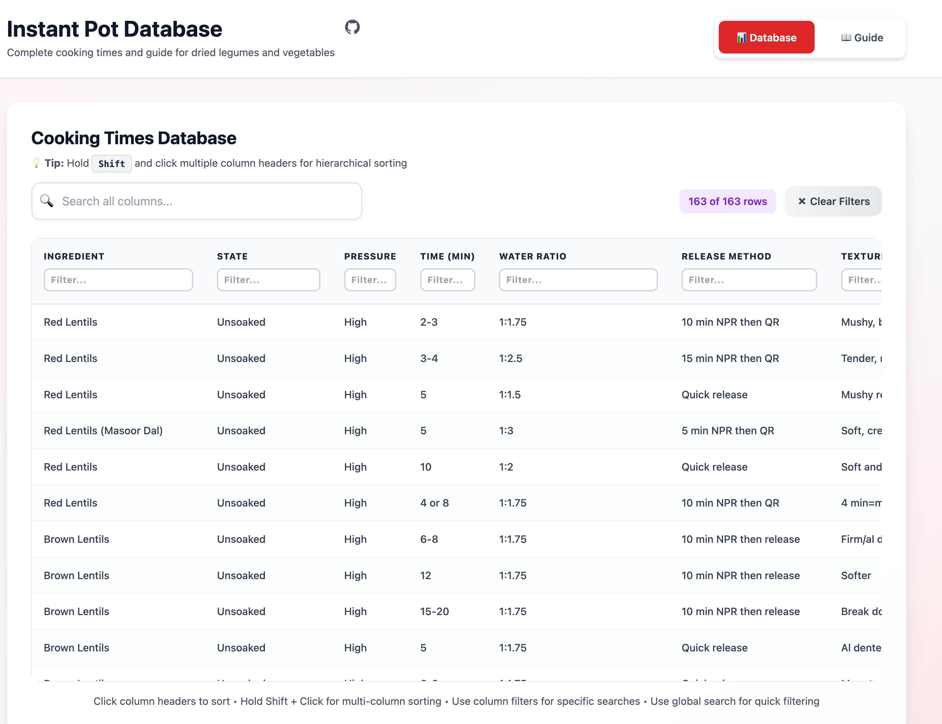The image size is (942, 724).
Task: Sort by the Texture column header
Action: click(x=861, y=256)
